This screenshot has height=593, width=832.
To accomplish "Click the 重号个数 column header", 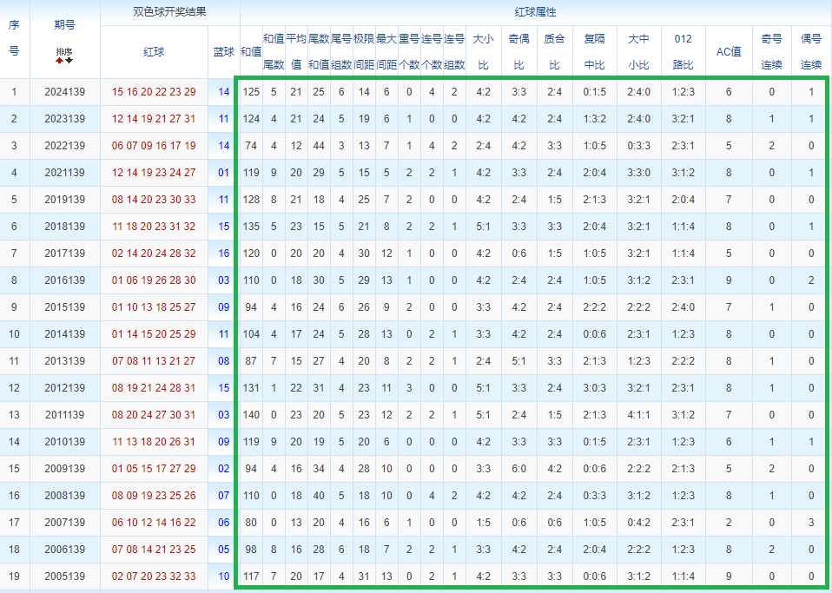I will (x=409, y=52).
